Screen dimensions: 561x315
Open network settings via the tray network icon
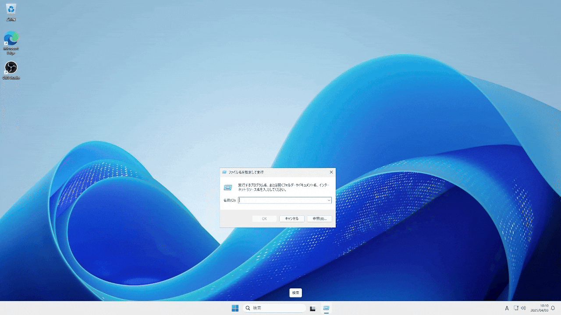click(516, 308)
